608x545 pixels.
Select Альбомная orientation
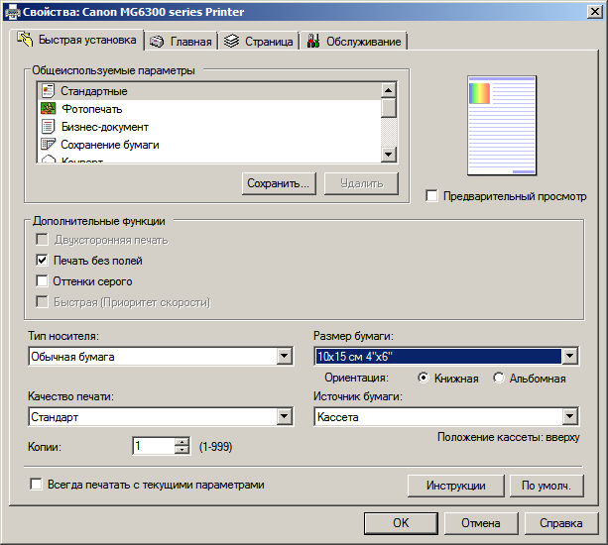click(499, 378)
